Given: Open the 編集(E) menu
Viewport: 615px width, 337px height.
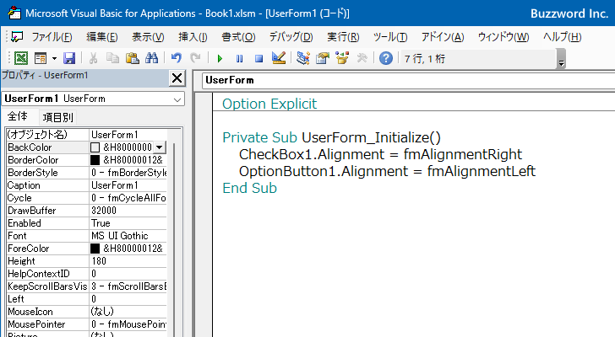Looking at the screenshot, I should [x=102, y=37].
